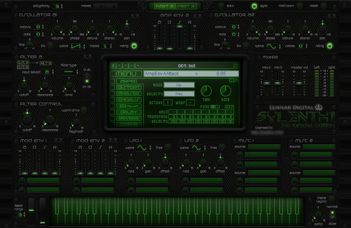Click the Filter Control keytrack knob
351x228 pixels.
pos(76,122)
